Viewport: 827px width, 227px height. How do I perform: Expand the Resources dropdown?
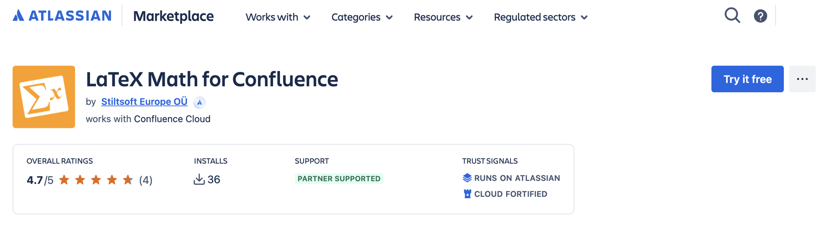click(443, 17)
